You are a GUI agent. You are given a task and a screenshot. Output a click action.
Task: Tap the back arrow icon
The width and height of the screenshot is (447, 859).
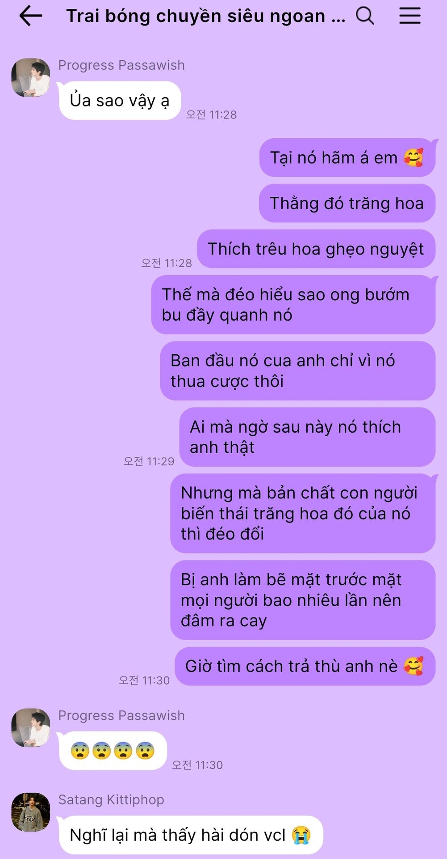(31, 16)
